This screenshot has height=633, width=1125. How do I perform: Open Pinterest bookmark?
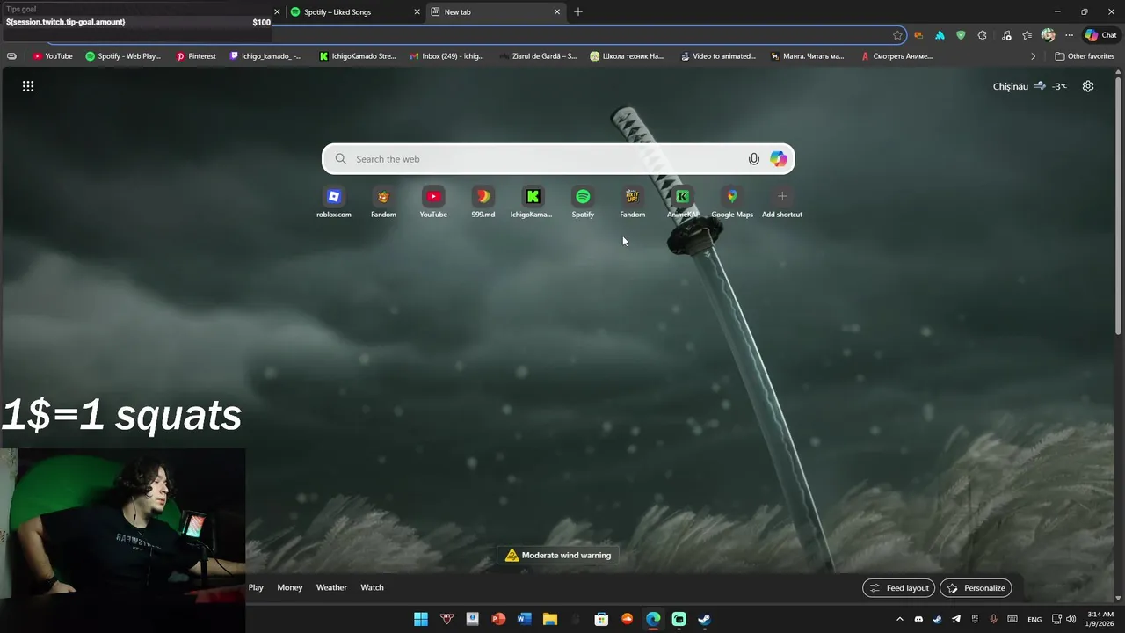195,56
